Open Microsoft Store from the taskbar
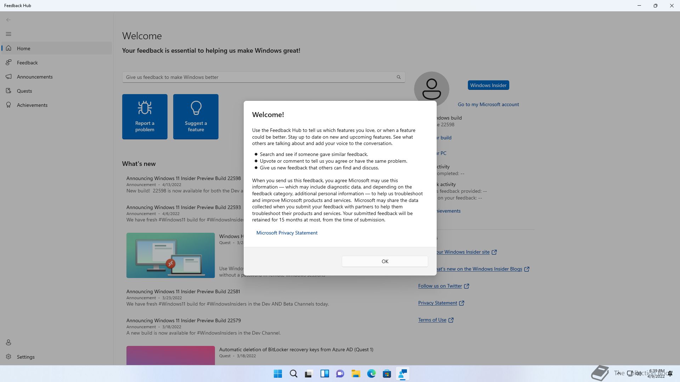 (x=387, y=374)
